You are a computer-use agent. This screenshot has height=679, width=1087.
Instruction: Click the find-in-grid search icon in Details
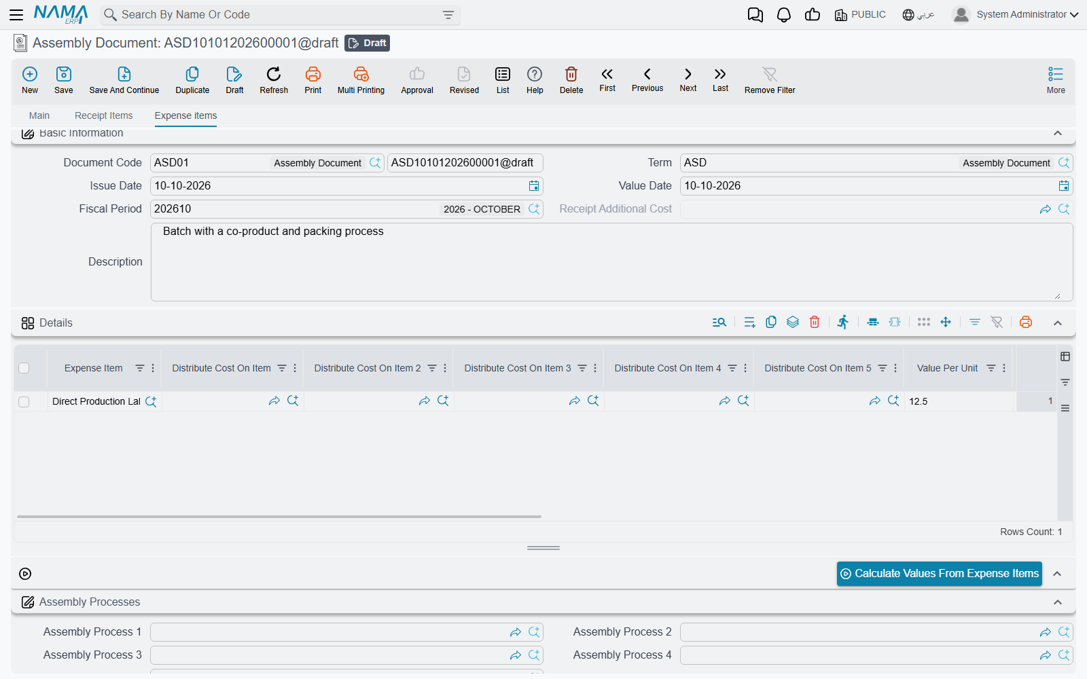coord(719,323)
